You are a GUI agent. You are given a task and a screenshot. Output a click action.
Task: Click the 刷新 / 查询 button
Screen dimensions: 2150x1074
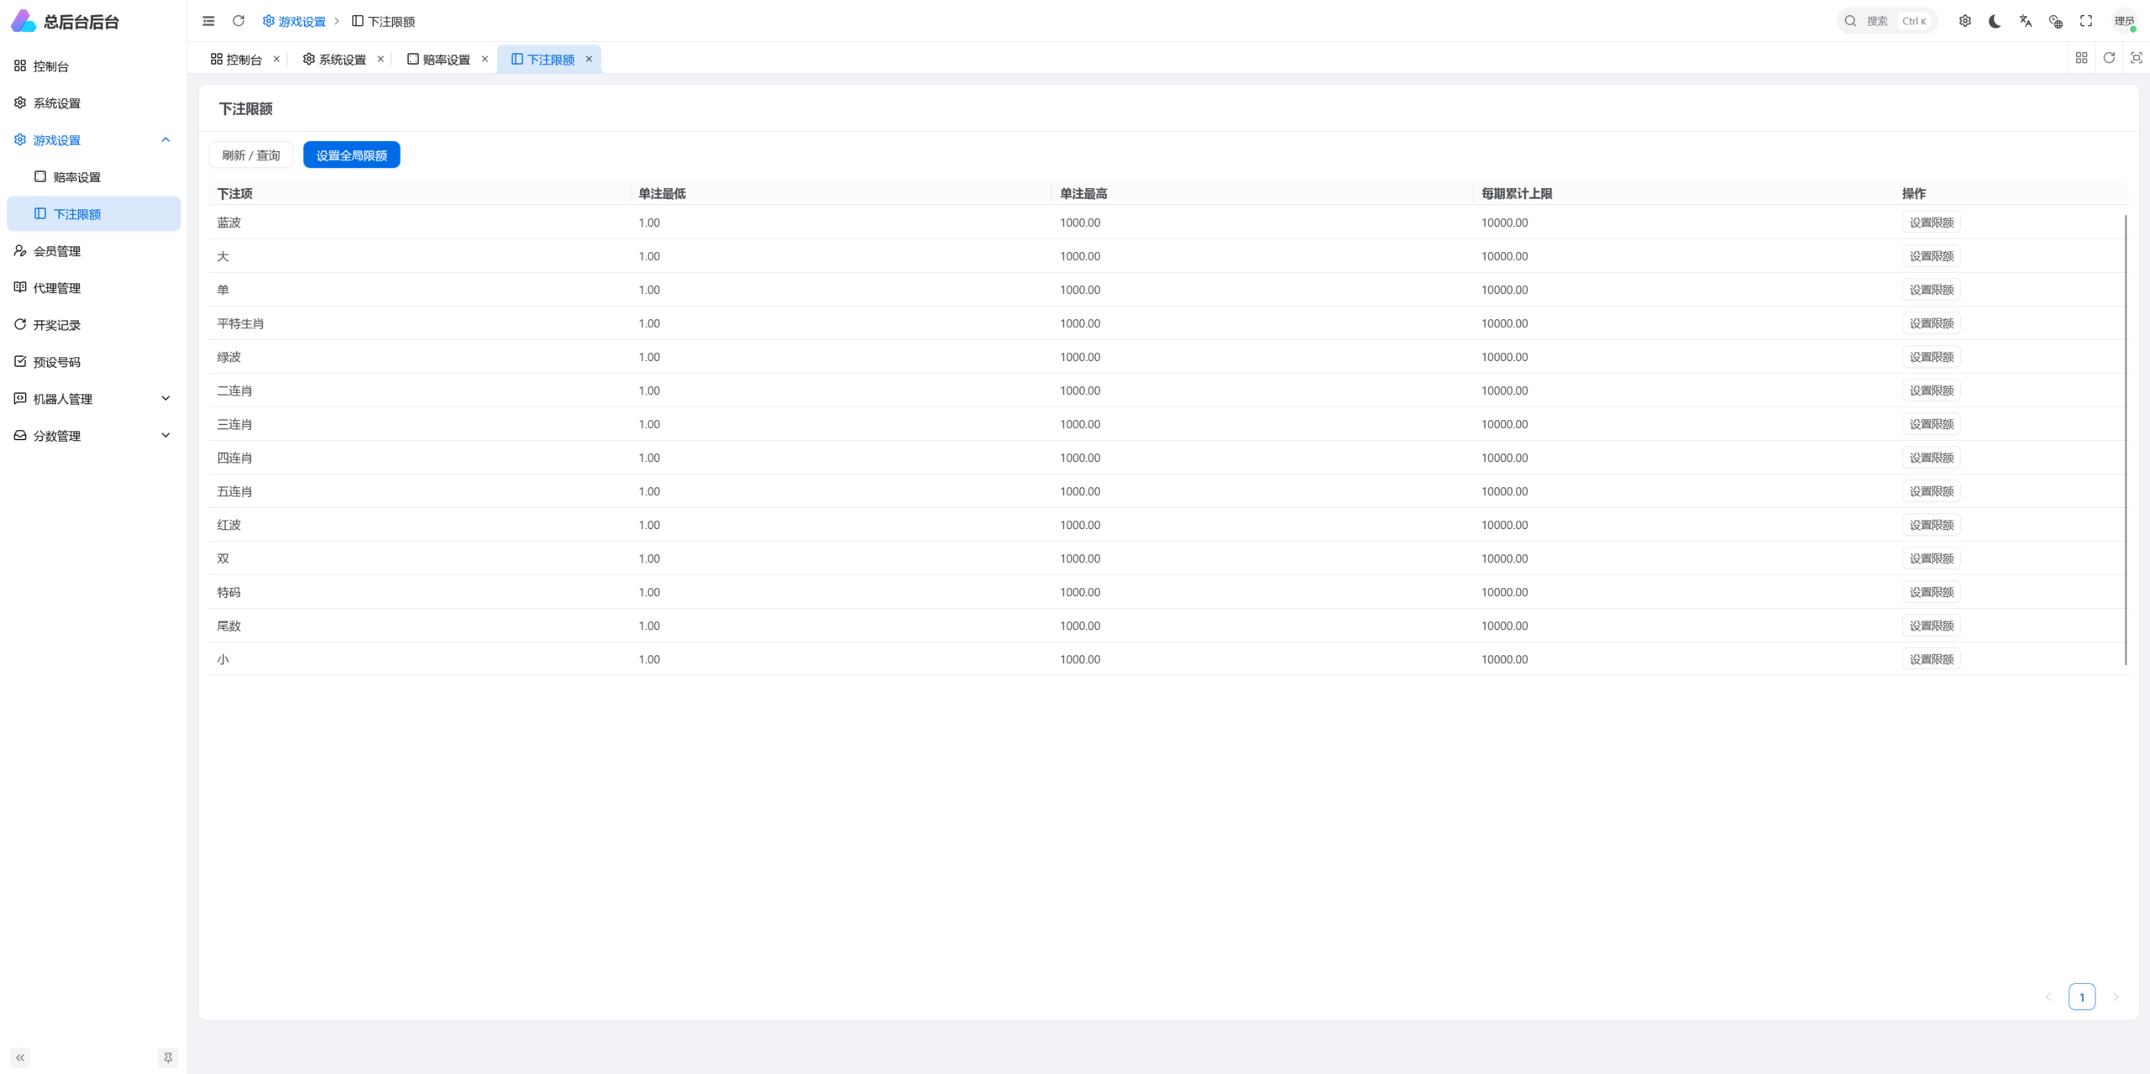click(x=251, y=155)
